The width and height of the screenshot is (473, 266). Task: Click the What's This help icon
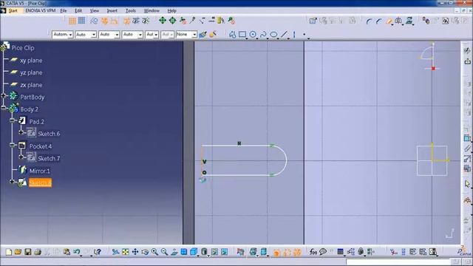(x=97, y=252)
